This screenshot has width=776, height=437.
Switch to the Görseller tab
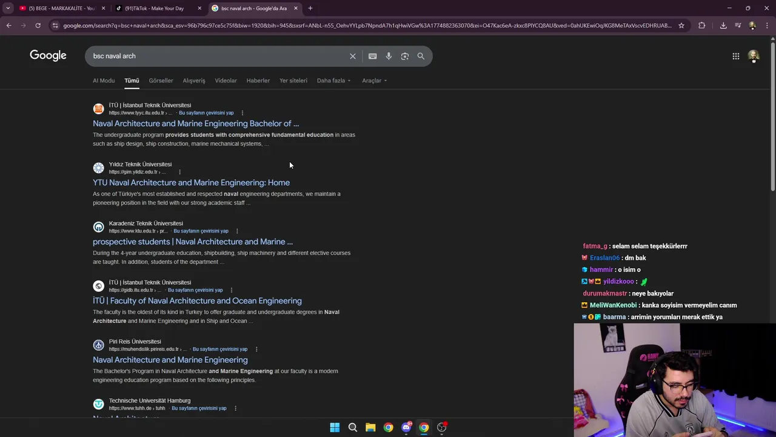(161, 81)
